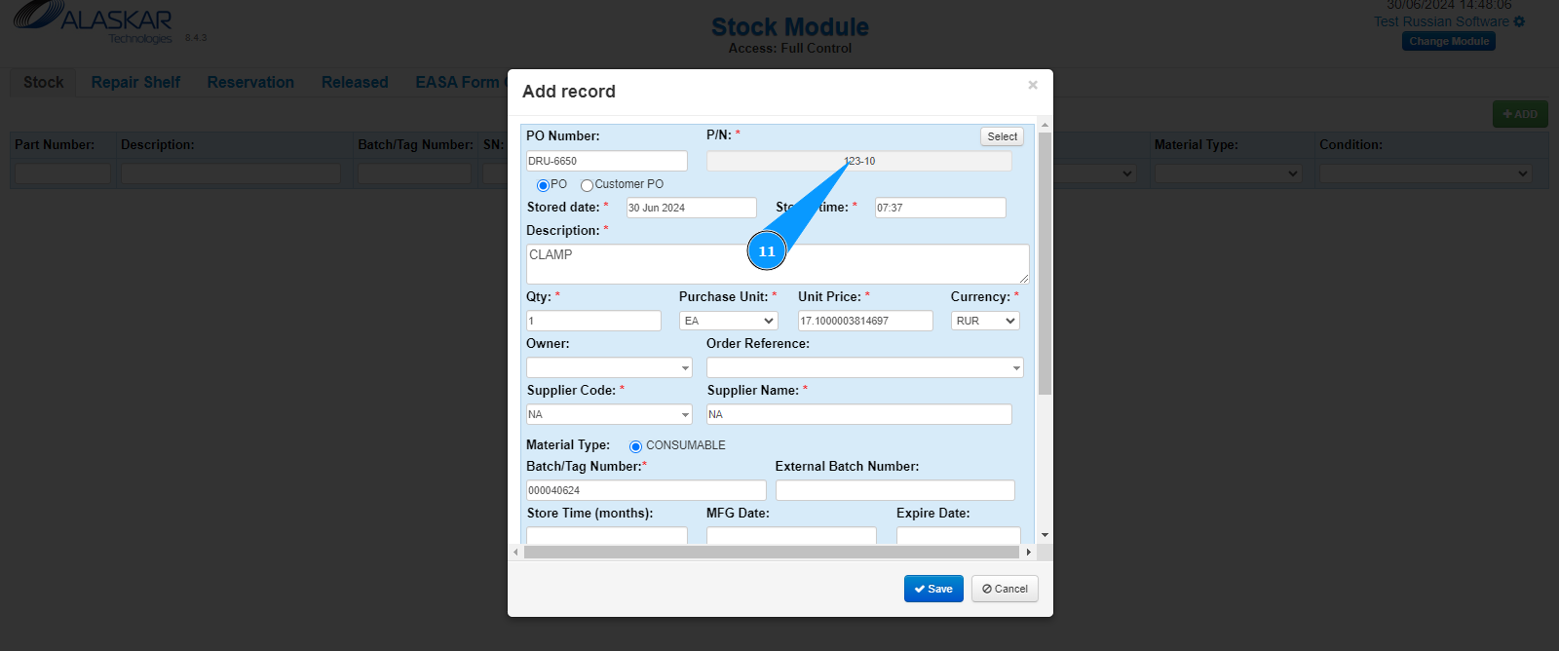Choose the Customer PO radio option
This screenshot has height=651, width=1559.
point(587,185)
